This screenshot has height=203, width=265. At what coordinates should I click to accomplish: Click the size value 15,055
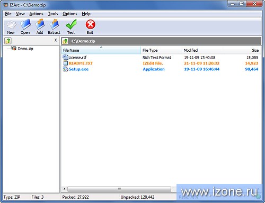click(x=252, y=58)
